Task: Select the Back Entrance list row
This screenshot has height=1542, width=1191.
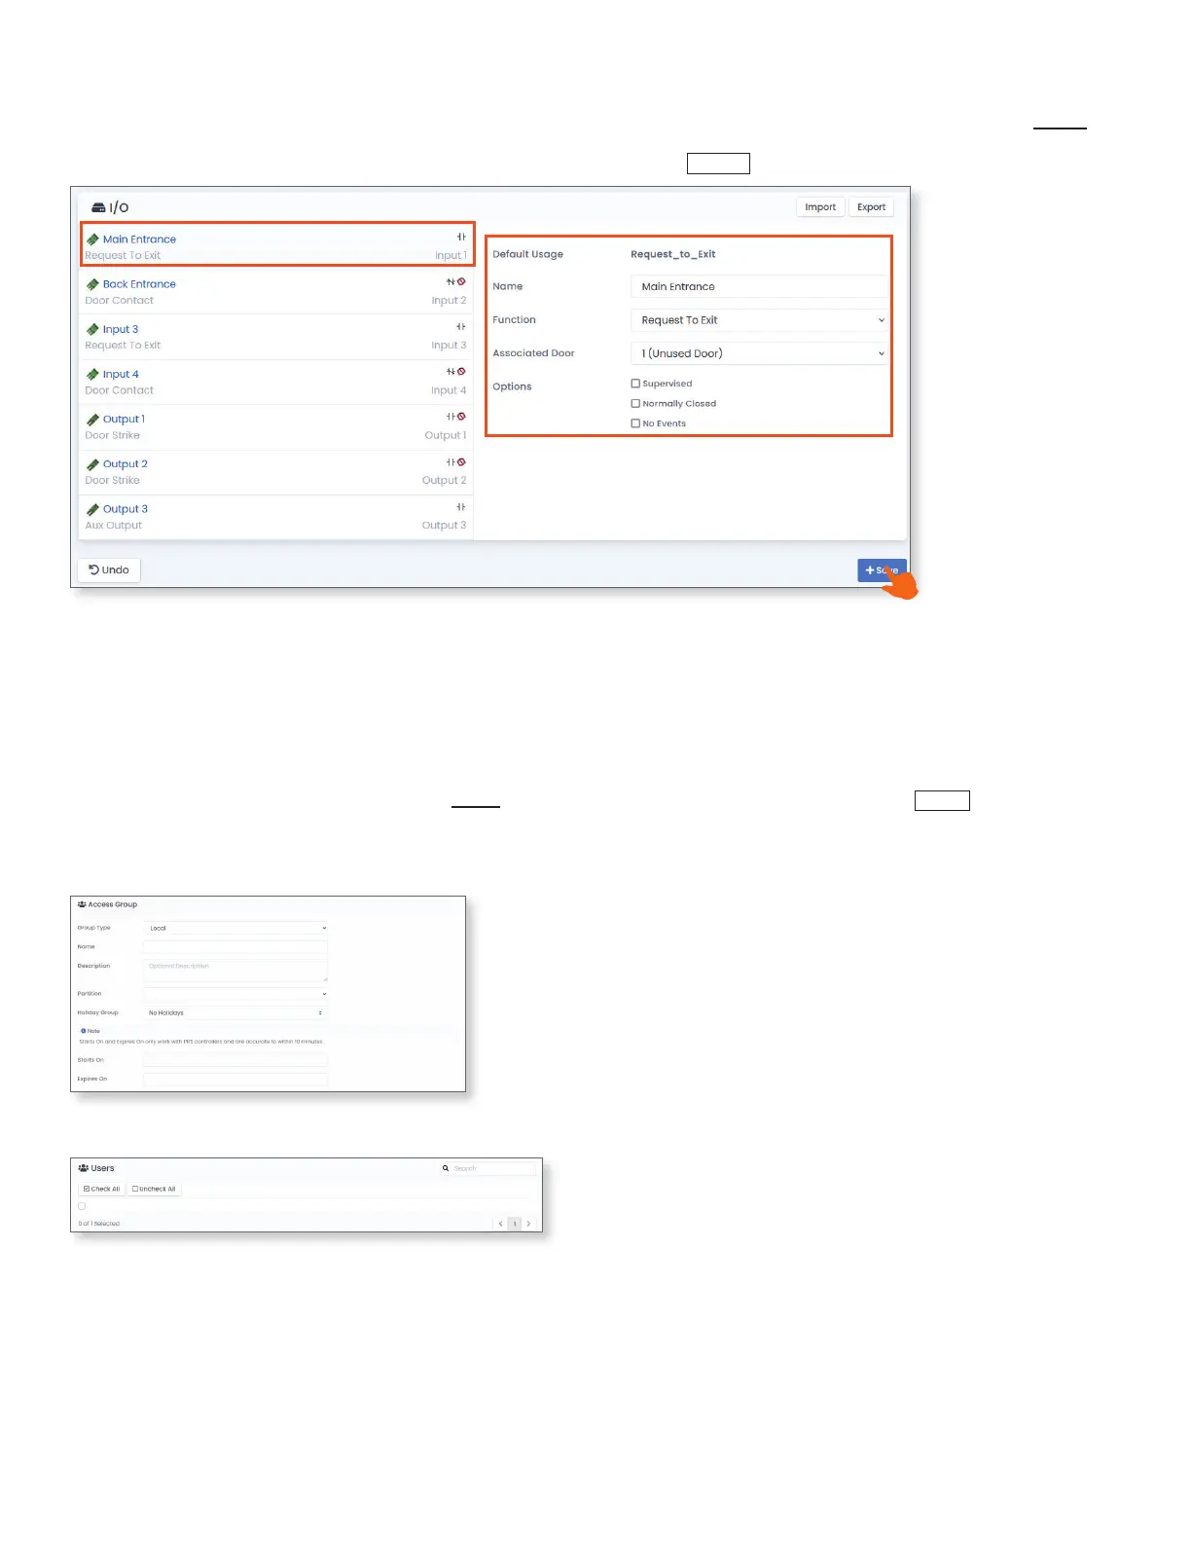Action: pos(276,292)
